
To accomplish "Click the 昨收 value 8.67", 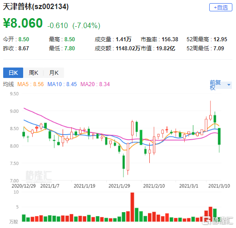I will point(24,49).
